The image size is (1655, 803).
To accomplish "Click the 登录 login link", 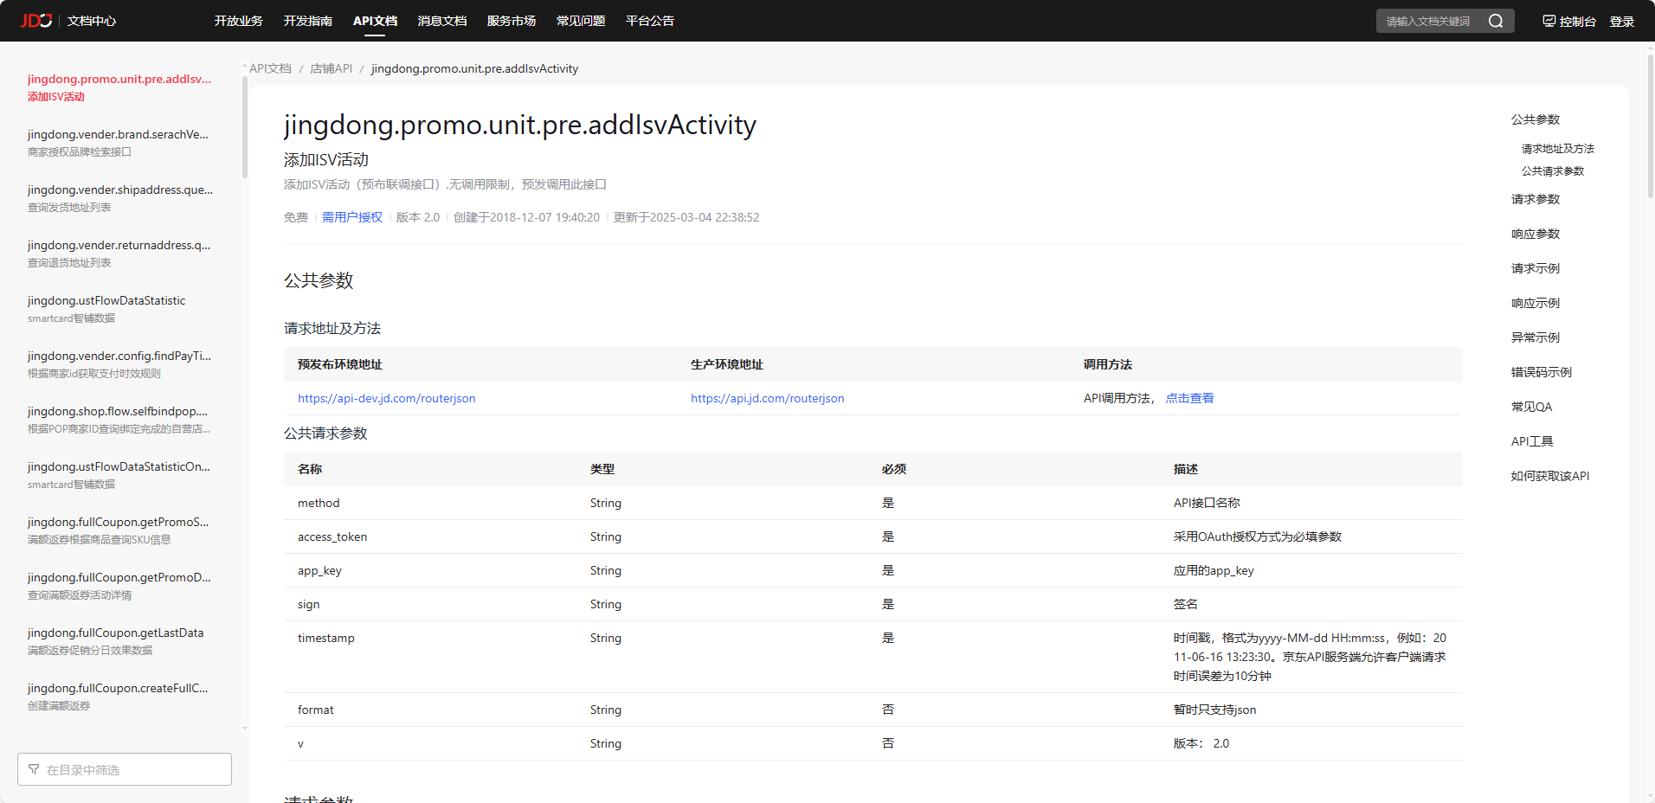I will coord(1621,21).
